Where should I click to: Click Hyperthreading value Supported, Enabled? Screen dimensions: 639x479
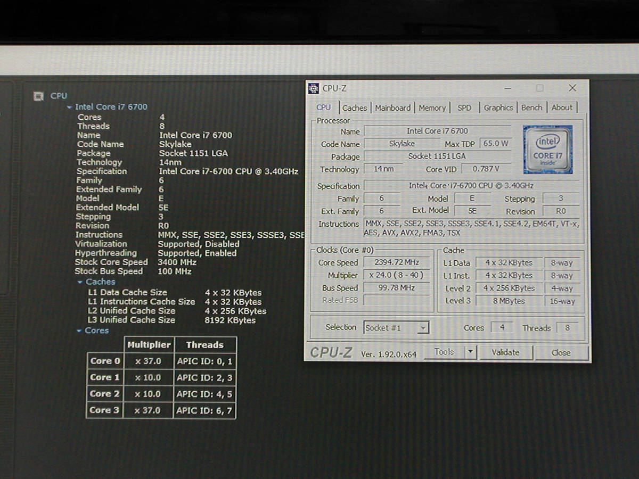(x=197, y=253)
